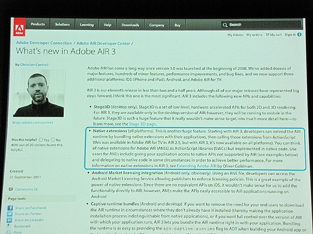
Task: Open the My orders link
Action: (x=254, y=35)
